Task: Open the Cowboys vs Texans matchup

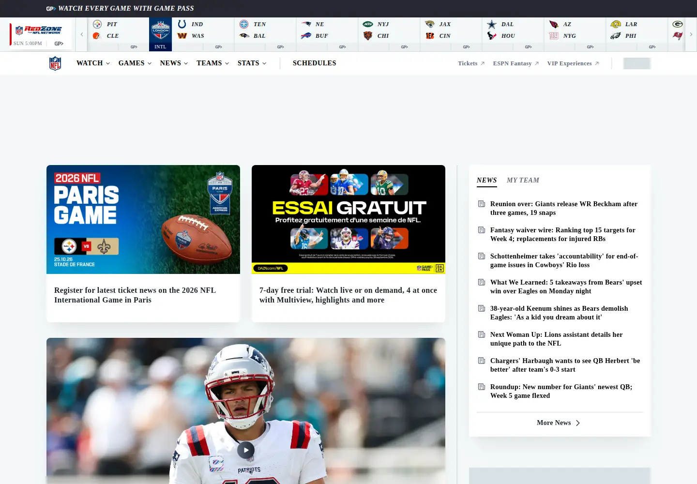Action: coord(513,34)
